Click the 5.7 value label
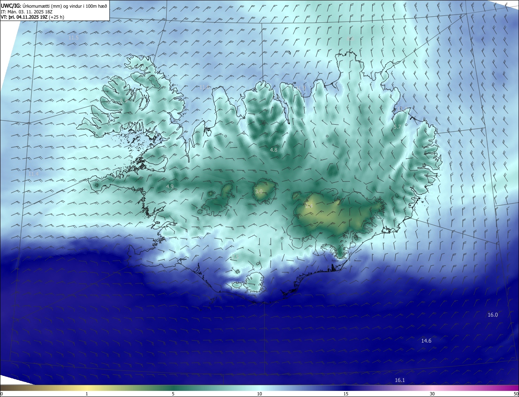The width and height of the screenshot is (519, 397). pos(397,127)
